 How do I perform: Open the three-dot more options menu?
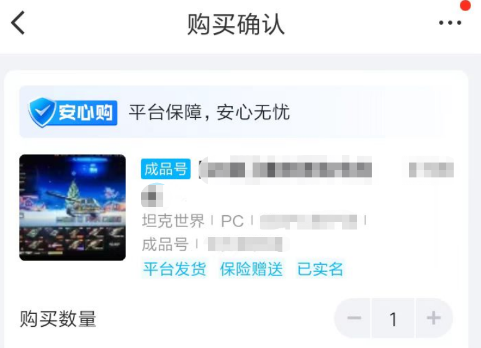click(x=450, y=23)
